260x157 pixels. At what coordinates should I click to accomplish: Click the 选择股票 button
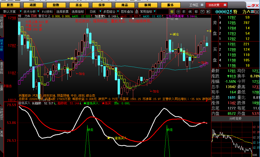point(62,12)
